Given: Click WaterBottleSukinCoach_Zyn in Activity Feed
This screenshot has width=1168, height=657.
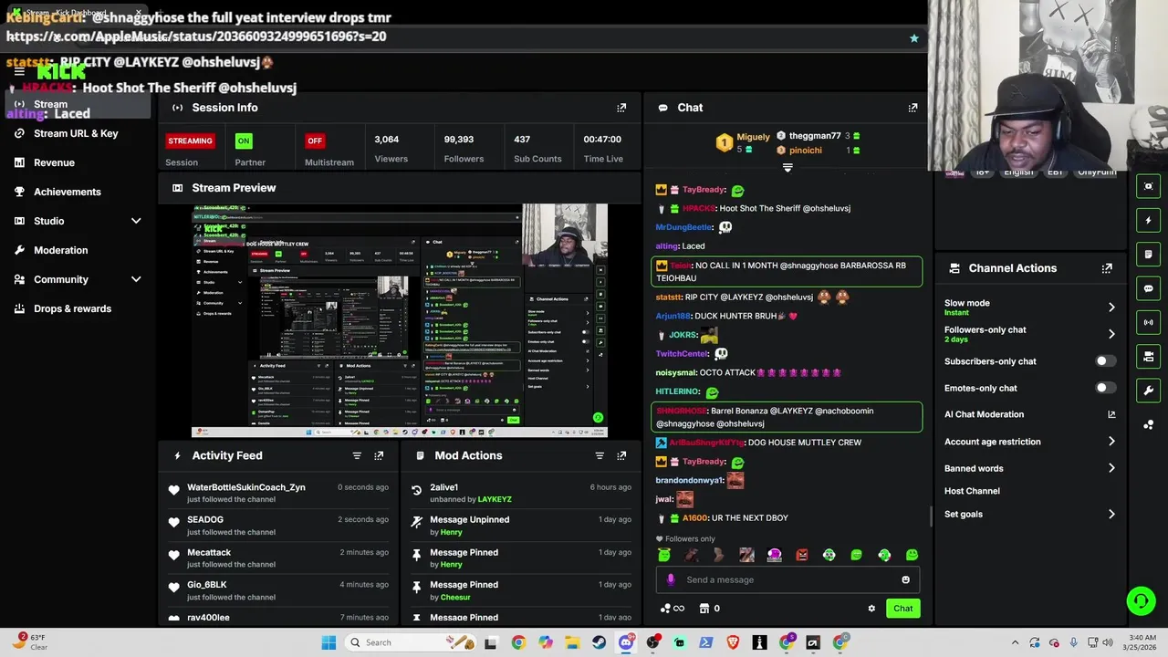Looking at the screenshot, I should (246, 487).
